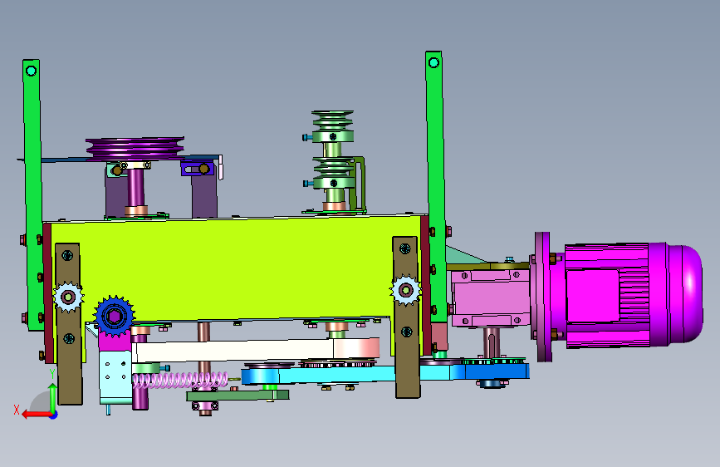Select the gearbox output shaft below the gearbox
Image resolution: width=720 pixels, height=467 pixels.
[x=492, y=342]
